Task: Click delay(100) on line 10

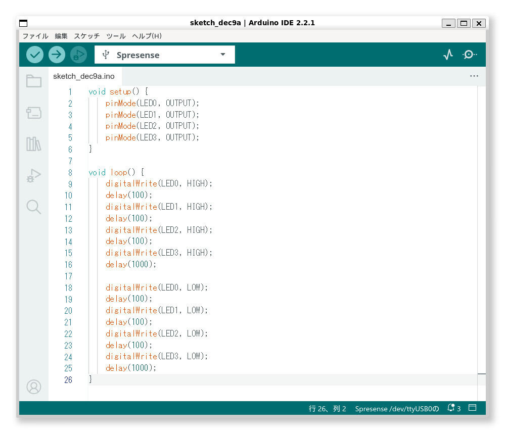Action: coord(129,196)
